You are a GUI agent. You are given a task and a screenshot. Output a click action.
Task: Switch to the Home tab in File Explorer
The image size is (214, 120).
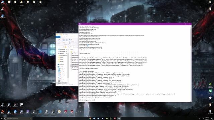[x=63, y=37]
